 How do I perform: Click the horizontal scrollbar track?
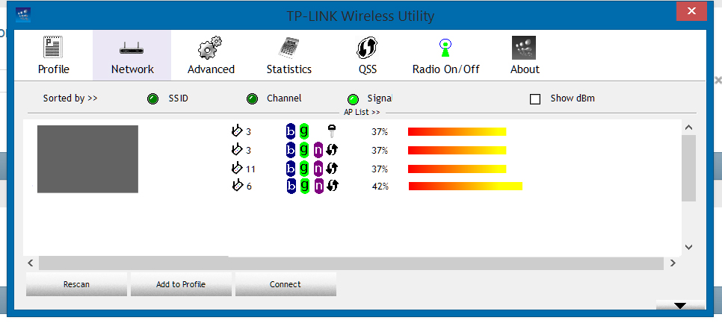[351, 263]
